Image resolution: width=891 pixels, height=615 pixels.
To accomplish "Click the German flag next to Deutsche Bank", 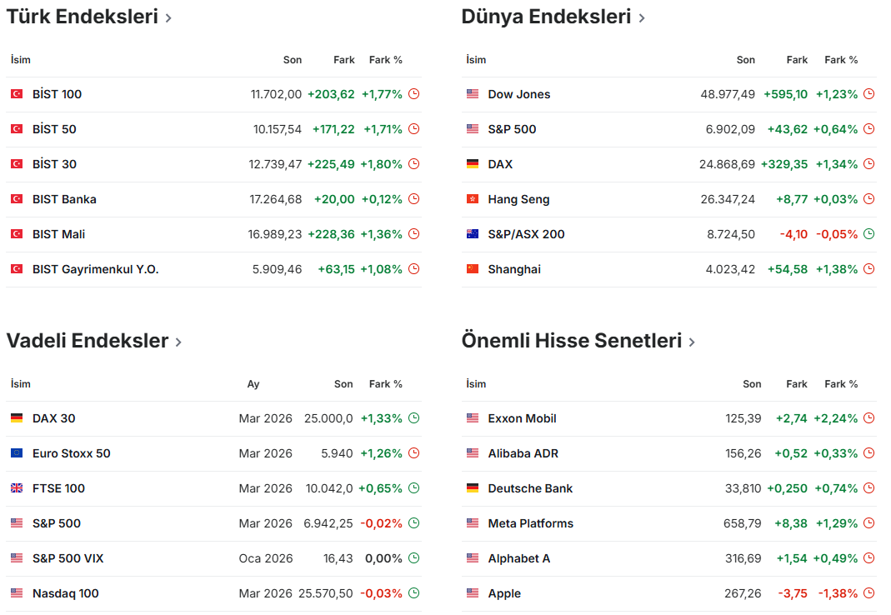I will click(x=473, y=488).
